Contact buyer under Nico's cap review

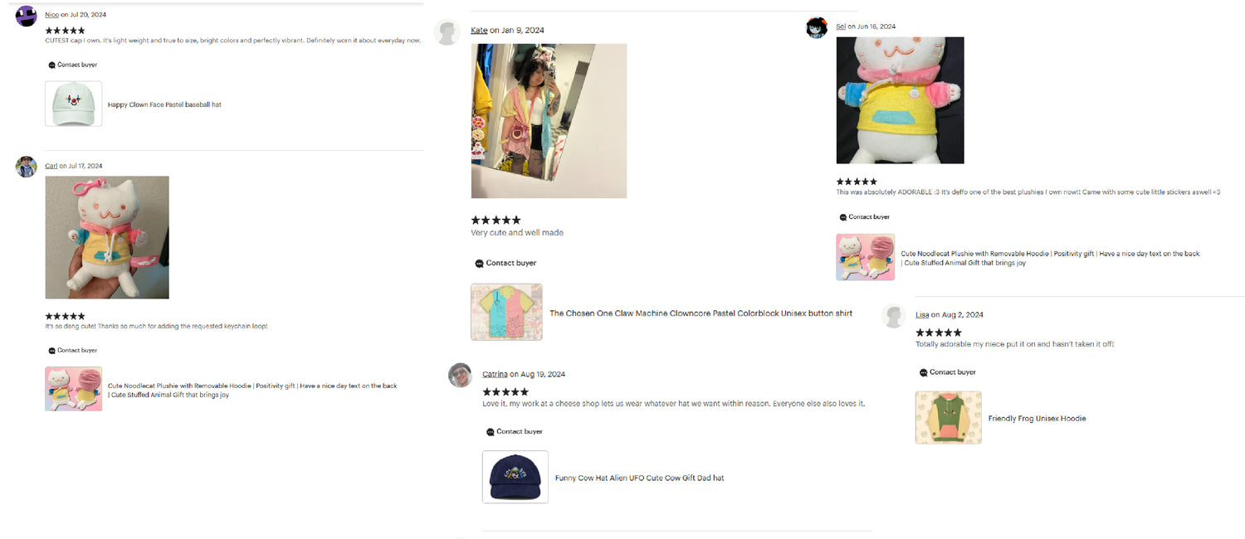[x=72, y=65]
